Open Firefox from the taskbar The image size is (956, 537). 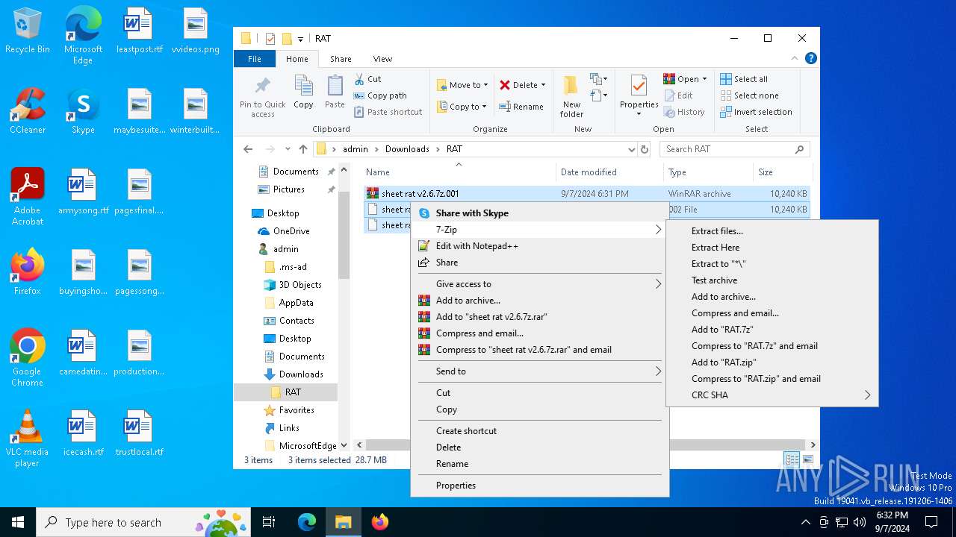[x=379, y=522]
